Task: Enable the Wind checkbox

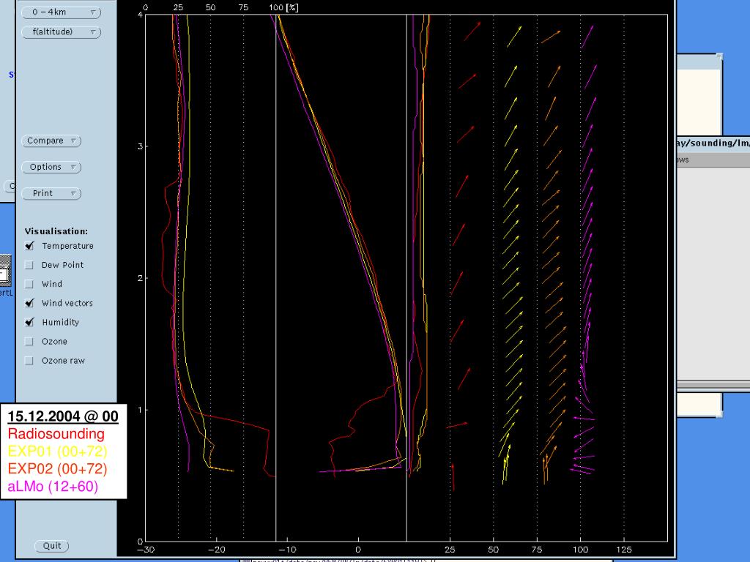Action: pos(29,284)
